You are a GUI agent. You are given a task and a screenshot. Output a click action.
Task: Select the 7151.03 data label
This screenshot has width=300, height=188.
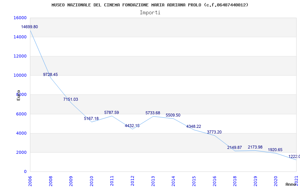tap(70, 99)
